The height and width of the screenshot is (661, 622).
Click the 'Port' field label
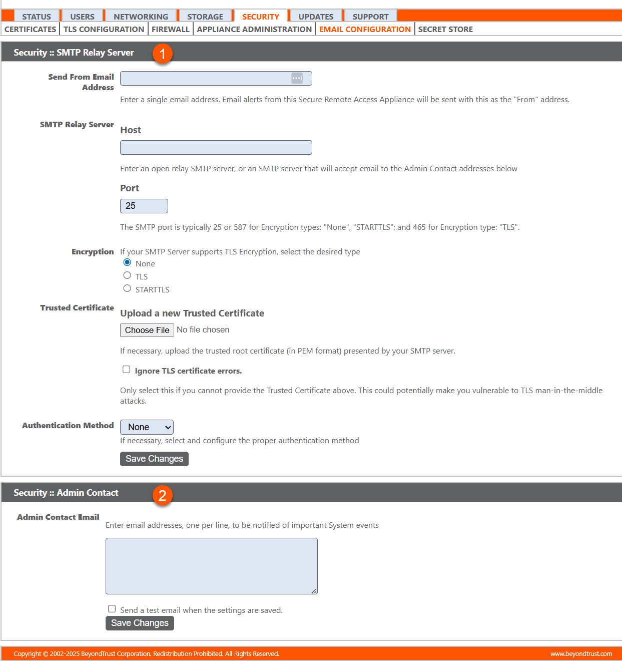[x=130, y=188]
